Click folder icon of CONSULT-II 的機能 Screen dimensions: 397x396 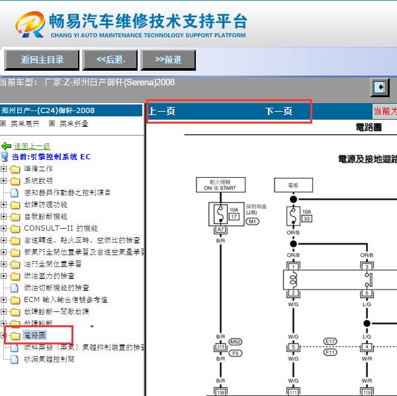(15, 229)
